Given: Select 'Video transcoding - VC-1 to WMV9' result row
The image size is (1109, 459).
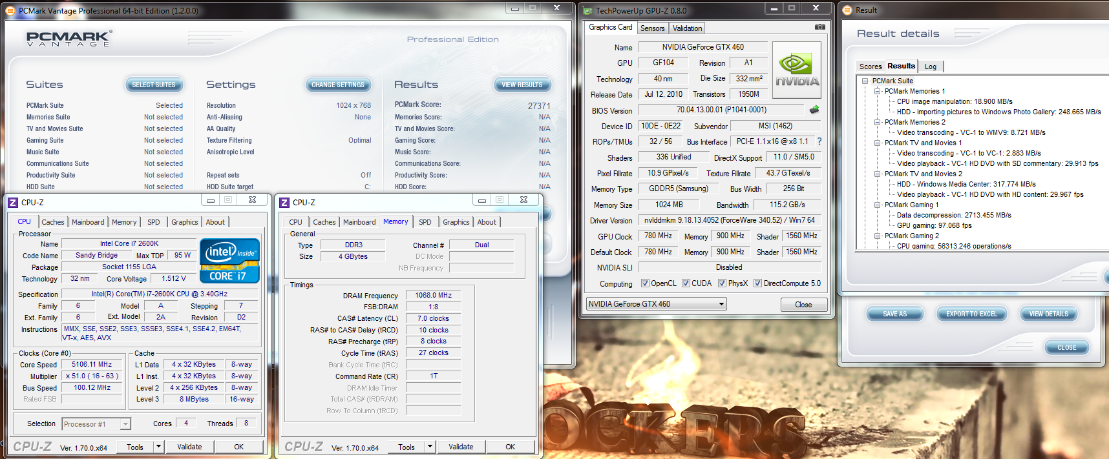Looking at the screenshot, I should pos(971,132).
